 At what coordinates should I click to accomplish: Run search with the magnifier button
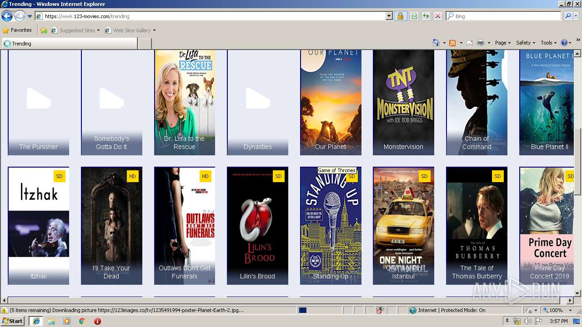(x=568, y=16)
